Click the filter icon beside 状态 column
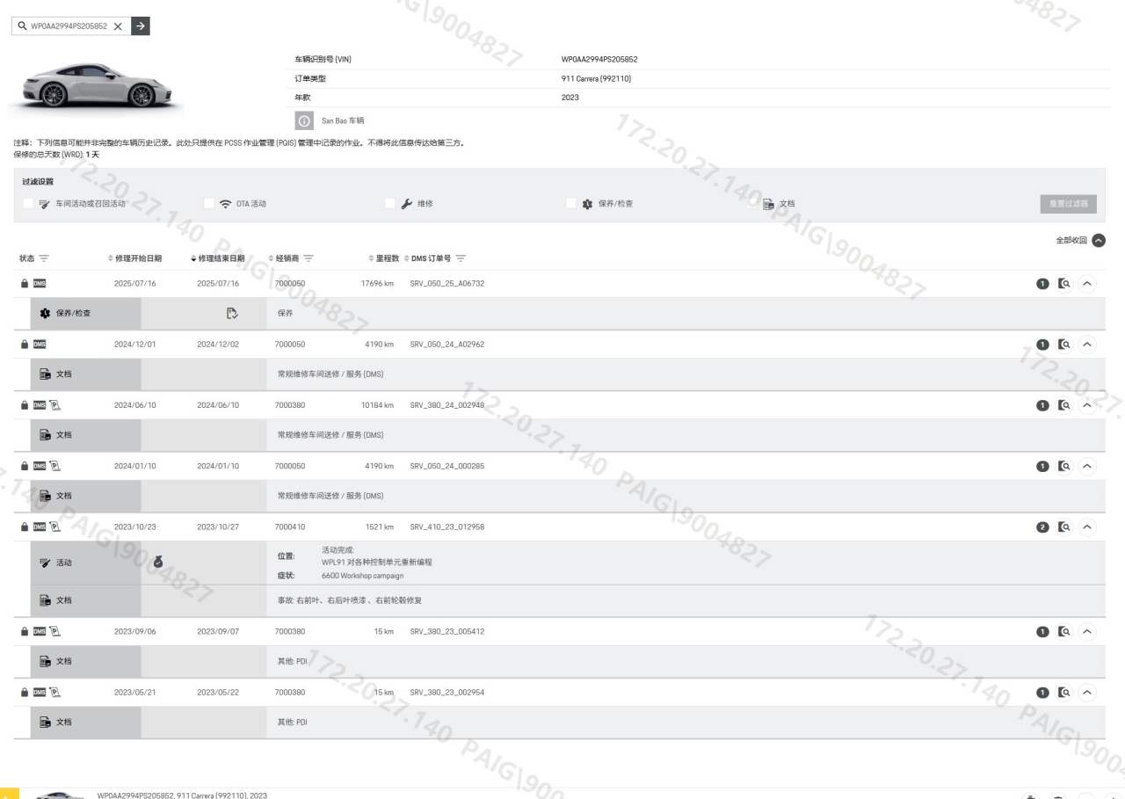The image size is (1125, 799). pos(44,258)
